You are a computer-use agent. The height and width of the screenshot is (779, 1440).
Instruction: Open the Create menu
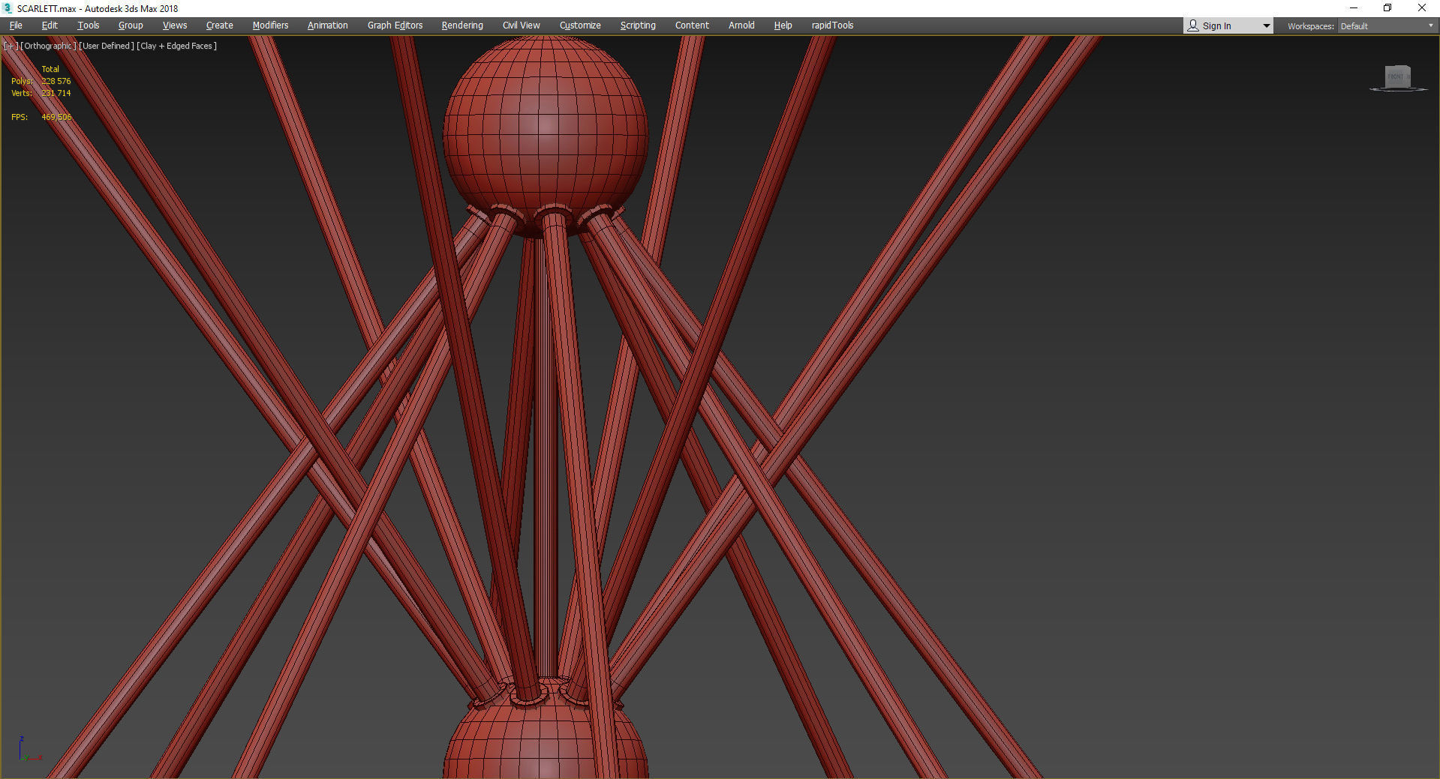point(220,25)
